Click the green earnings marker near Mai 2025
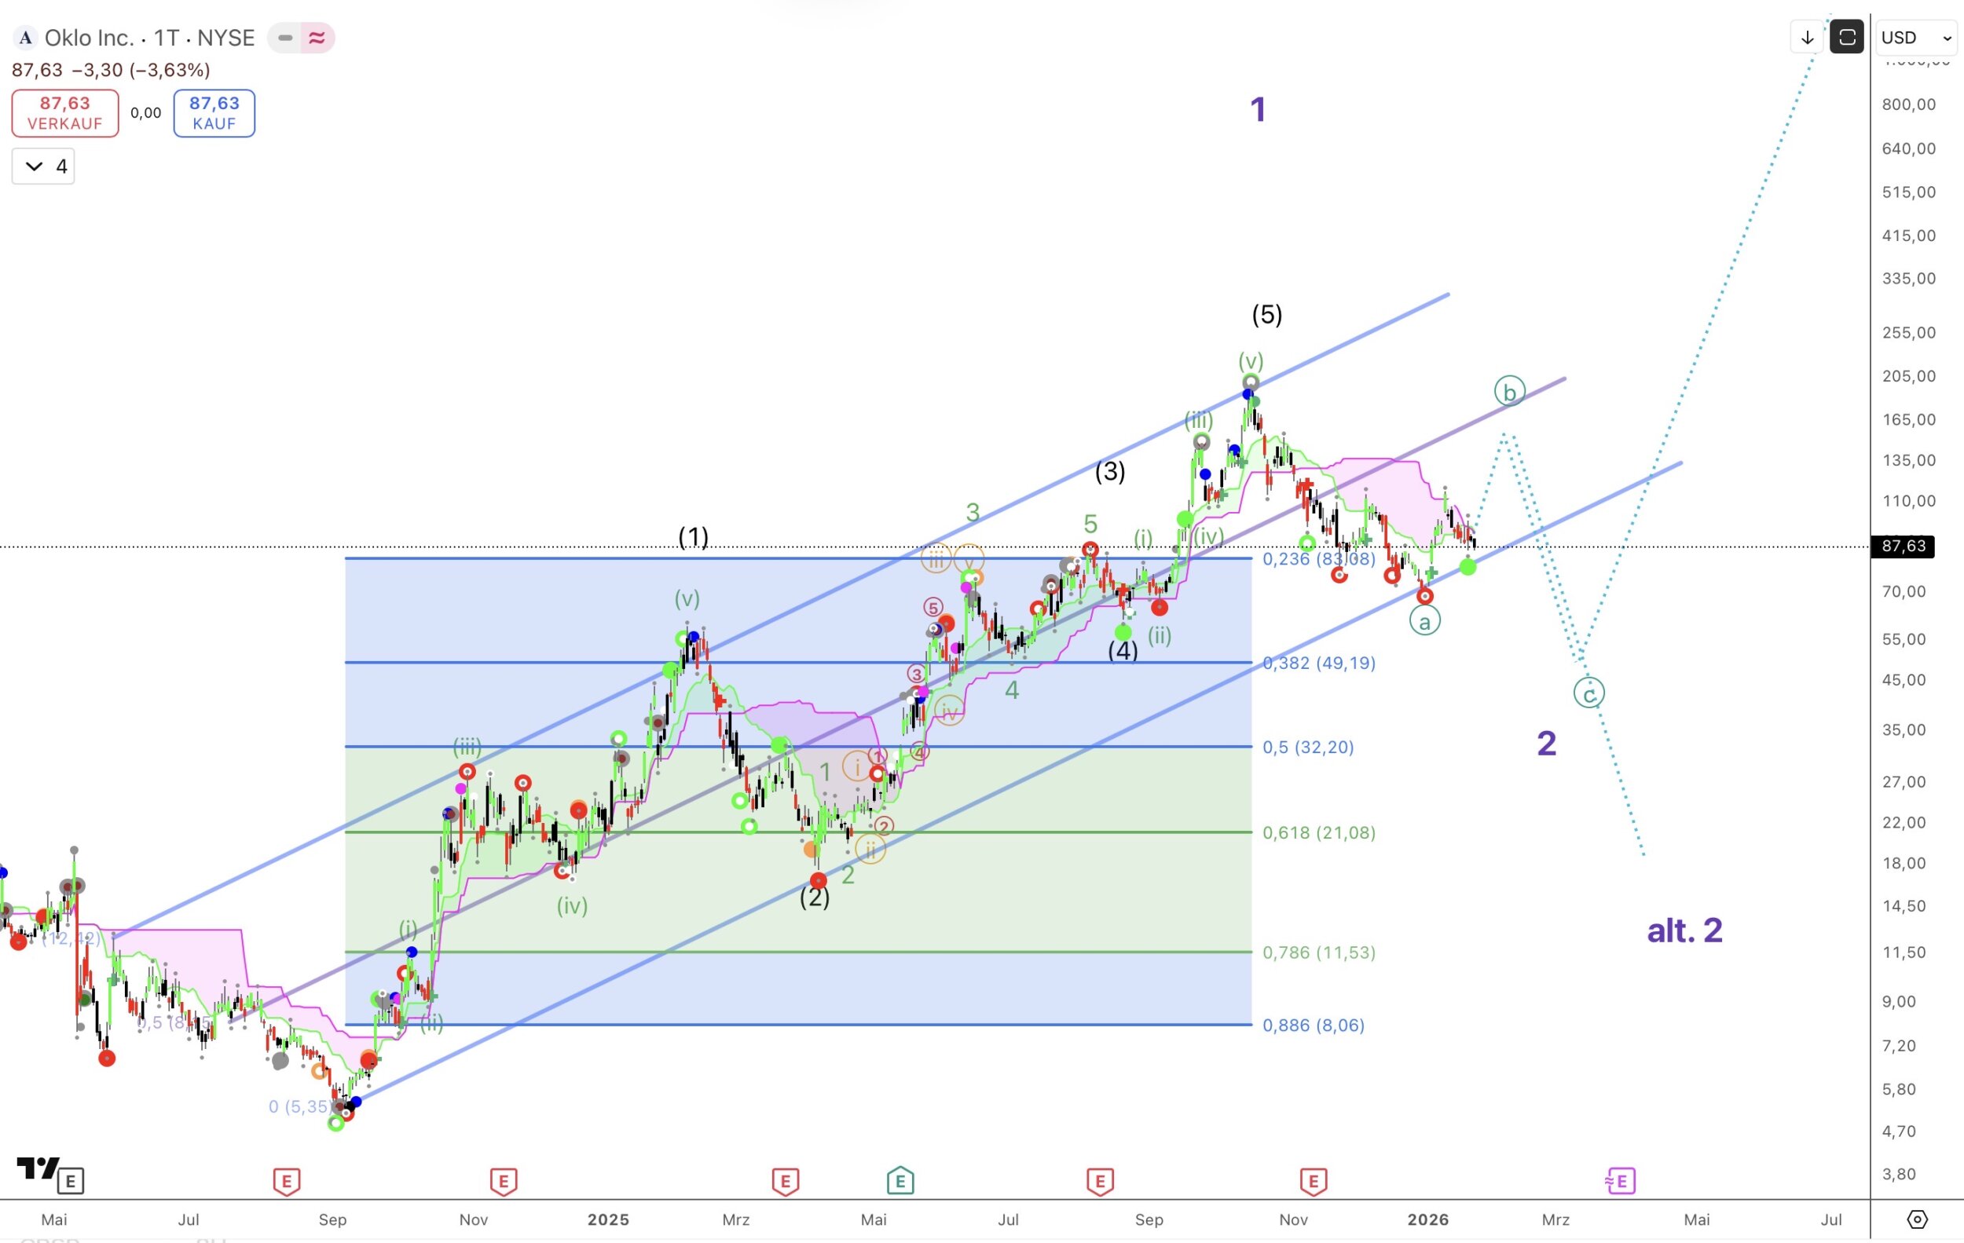This screenshot has width=1964, height=1243. pyautogui.click(x=900, y=1180)
